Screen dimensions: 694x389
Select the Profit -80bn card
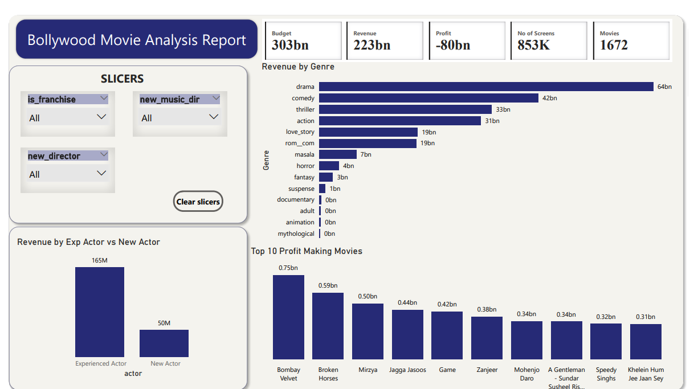coord(467,40)
